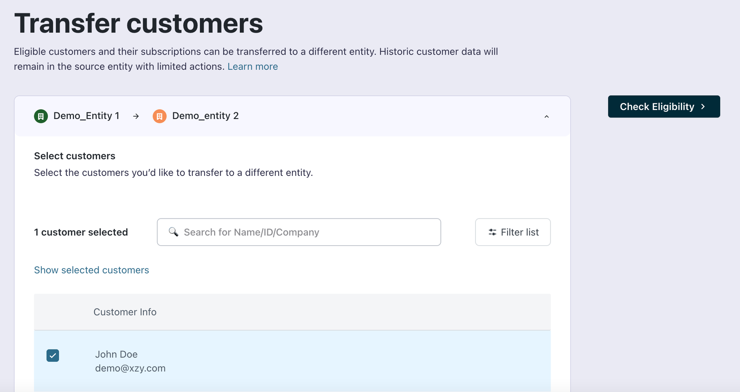Select the Demo_entity 2 destination label
740x392 pixels.
coord(205,116)
